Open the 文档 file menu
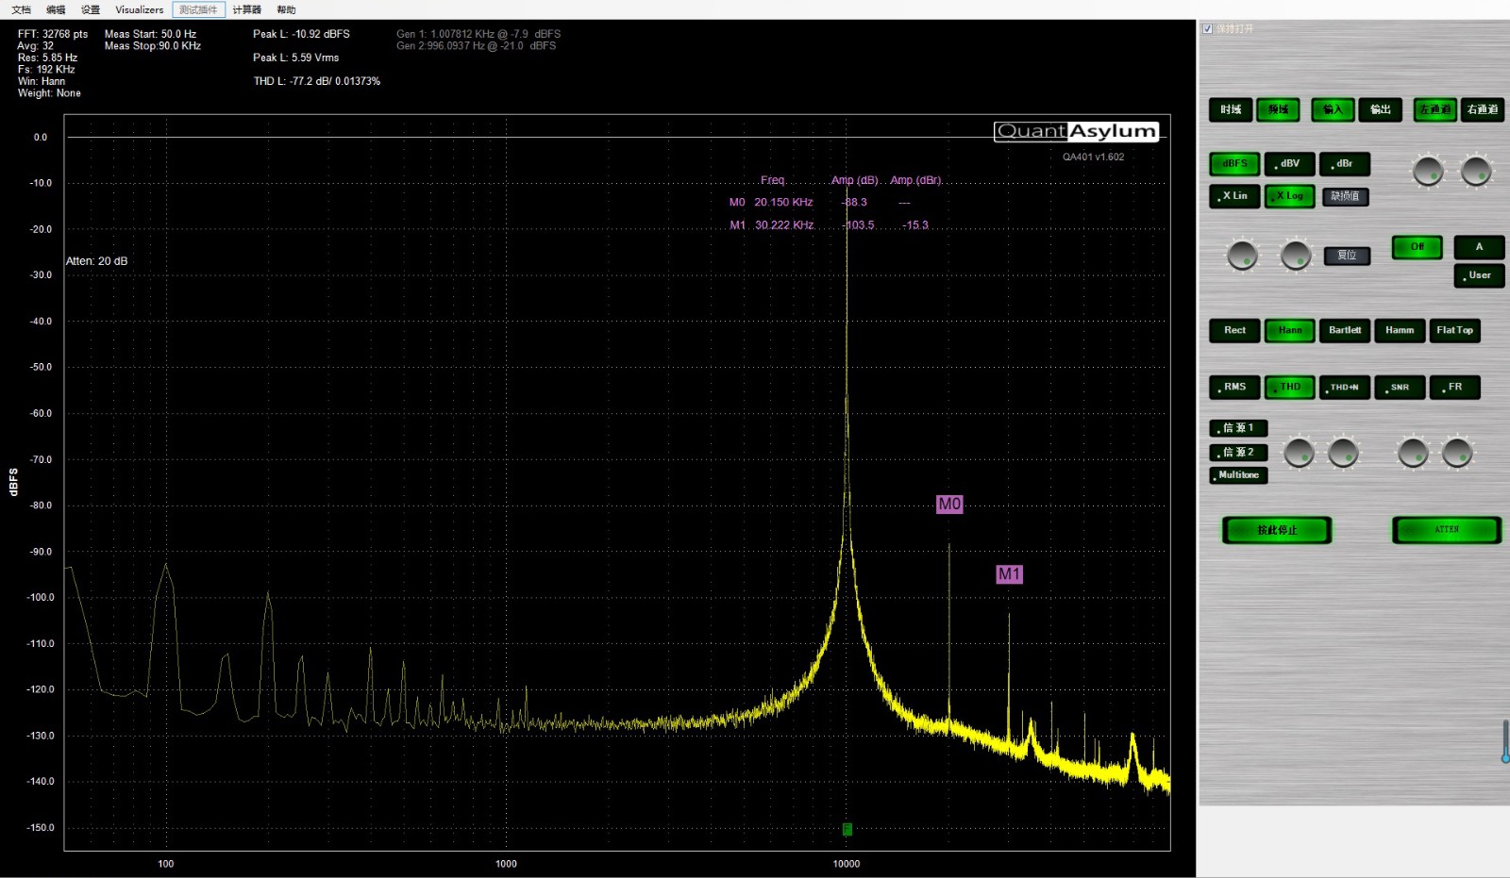The image size is (1510, 878). pyautogui.click(x=21, y=9)
